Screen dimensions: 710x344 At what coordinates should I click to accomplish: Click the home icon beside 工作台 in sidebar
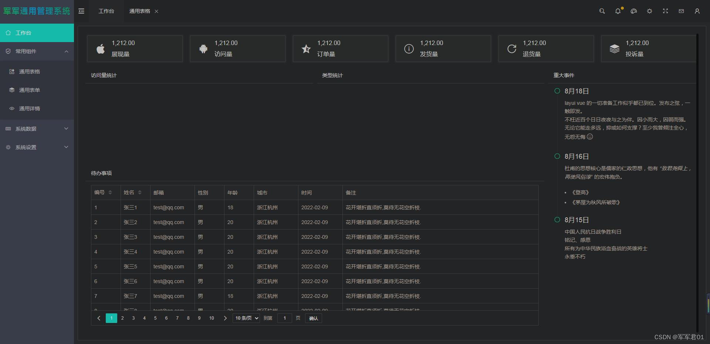(x=8, y=33)
